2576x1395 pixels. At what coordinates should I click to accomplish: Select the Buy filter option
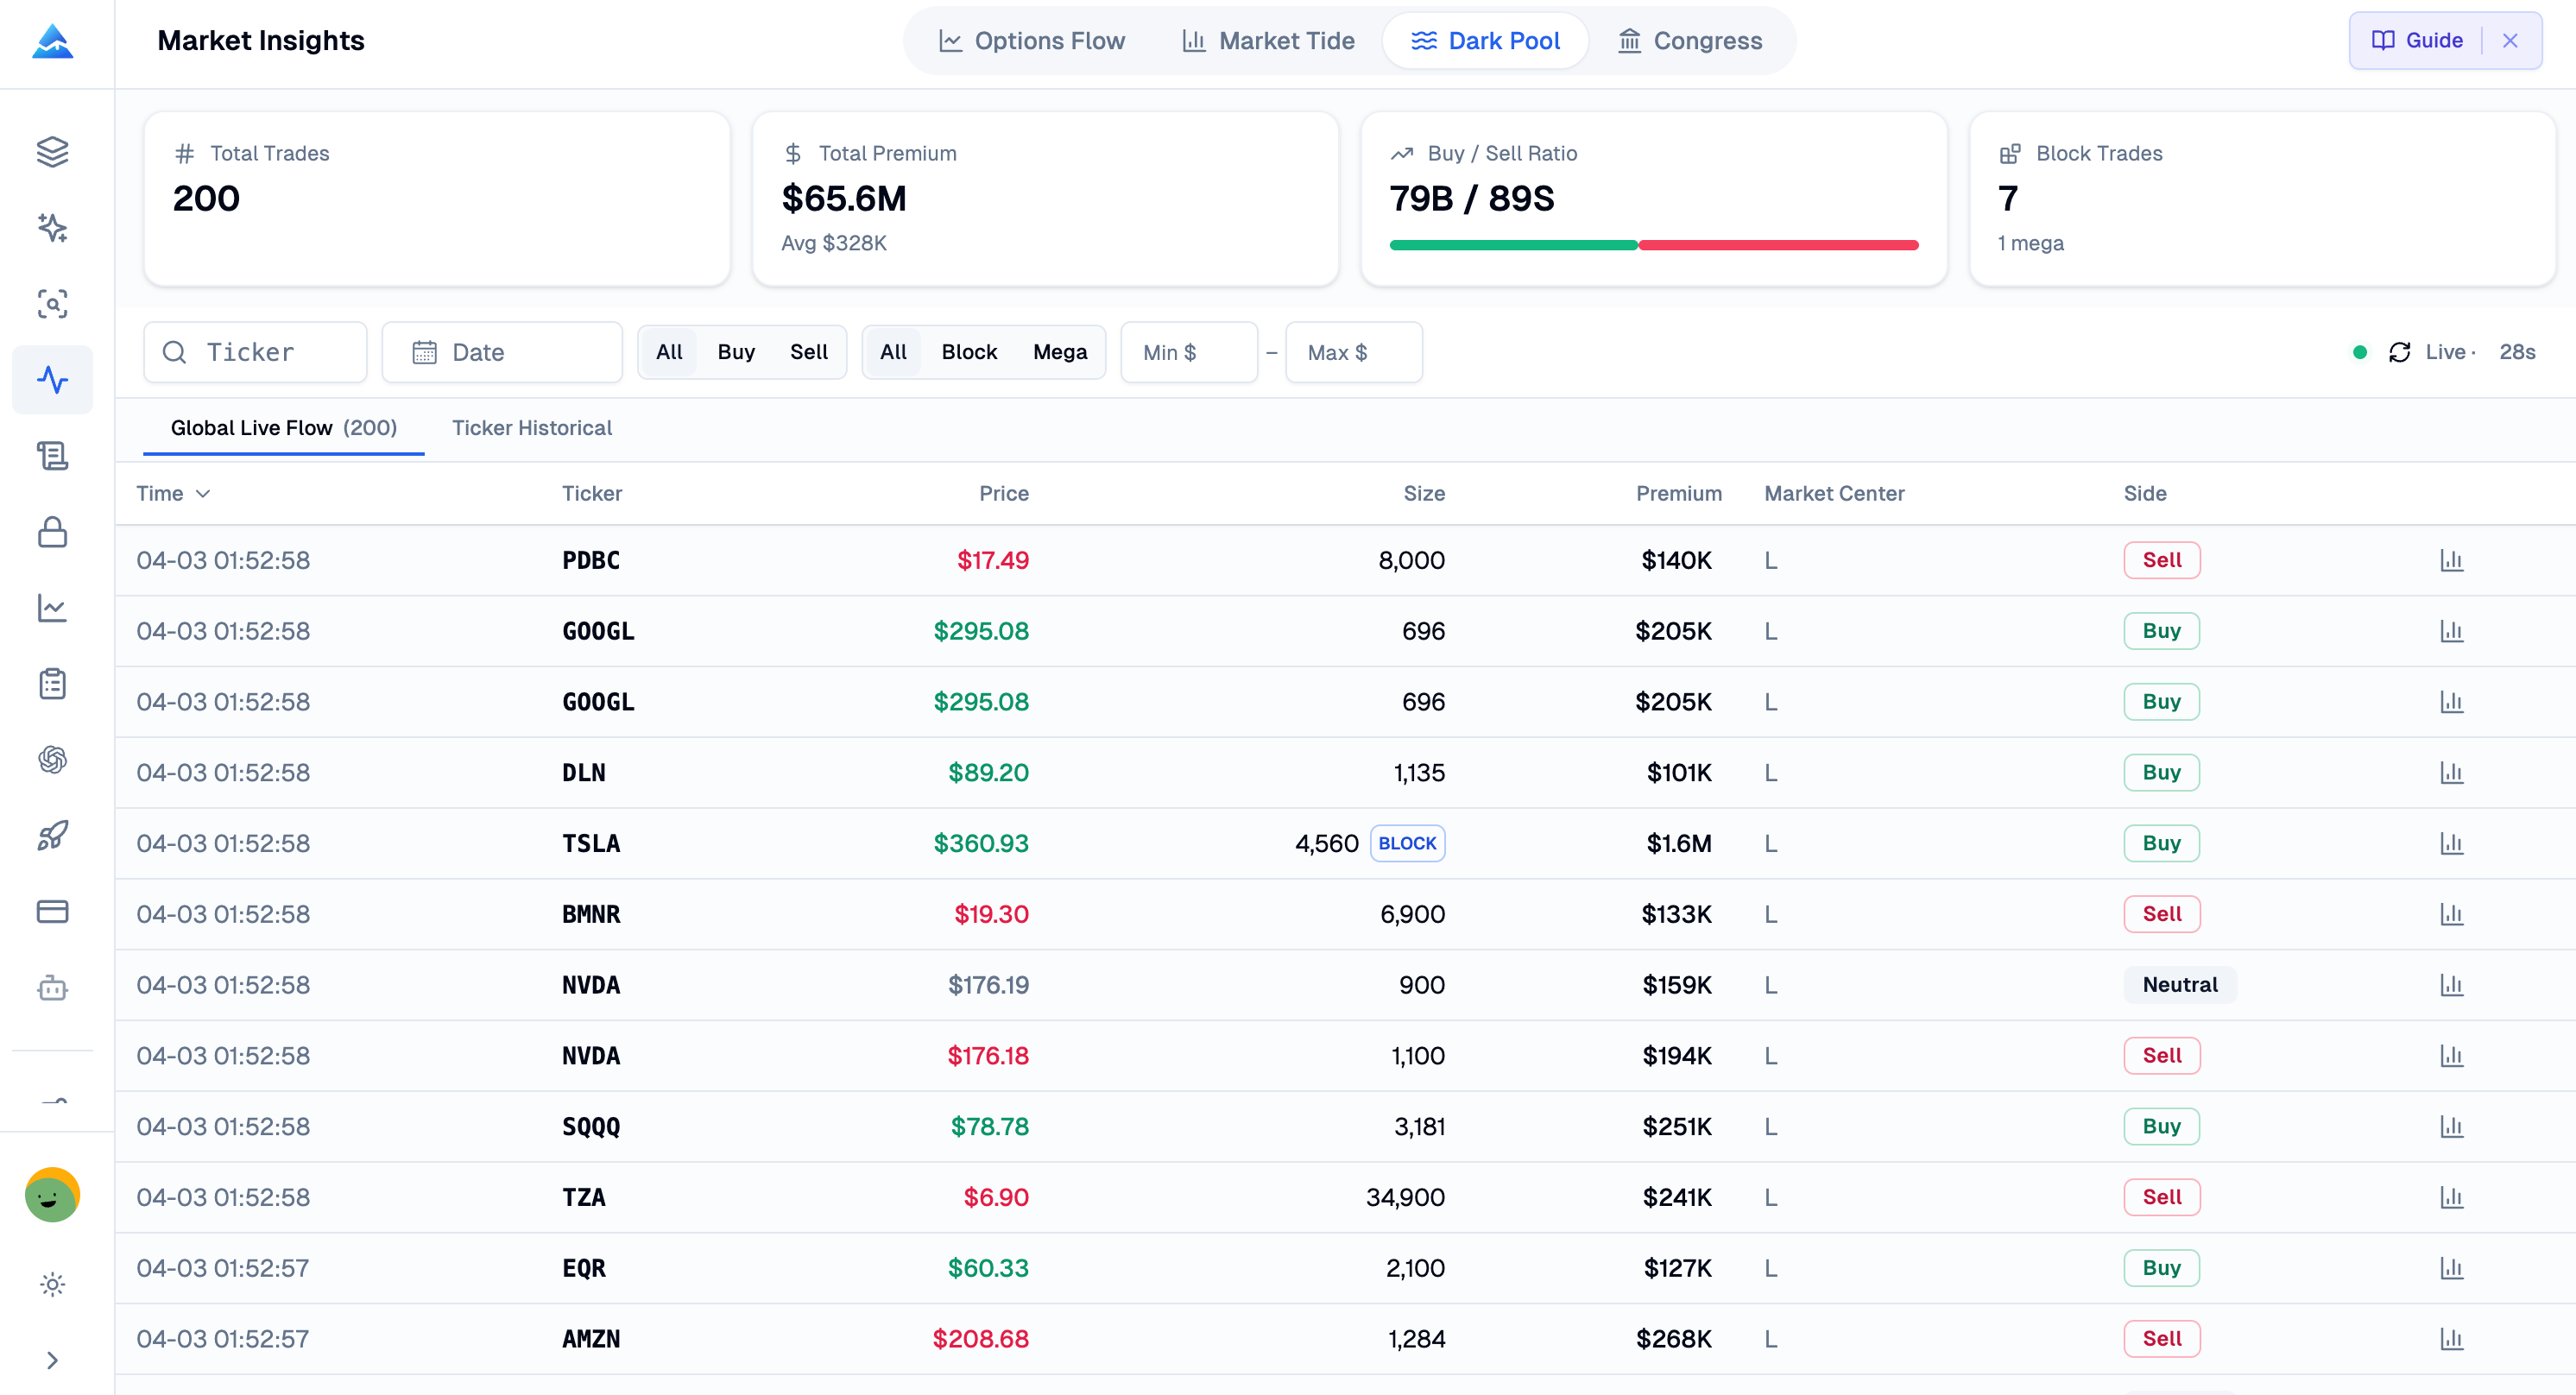pyautogui.click(x=736, y=352)
